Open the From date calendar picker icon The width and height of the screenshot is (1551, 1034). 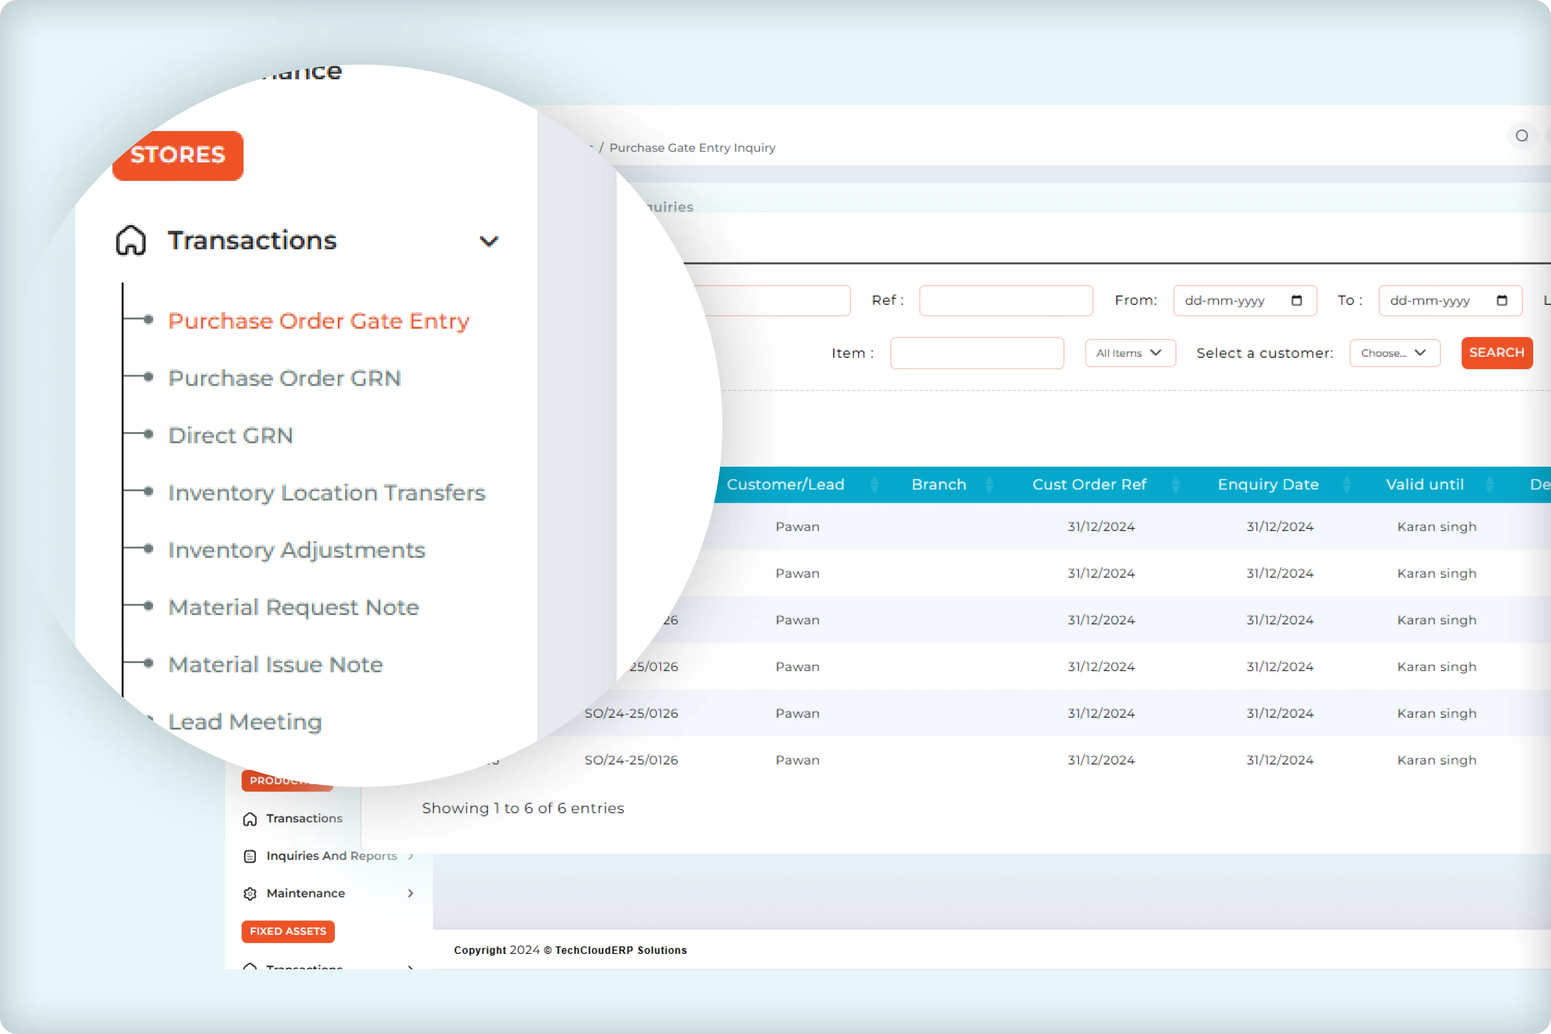tap(1296, 301)
